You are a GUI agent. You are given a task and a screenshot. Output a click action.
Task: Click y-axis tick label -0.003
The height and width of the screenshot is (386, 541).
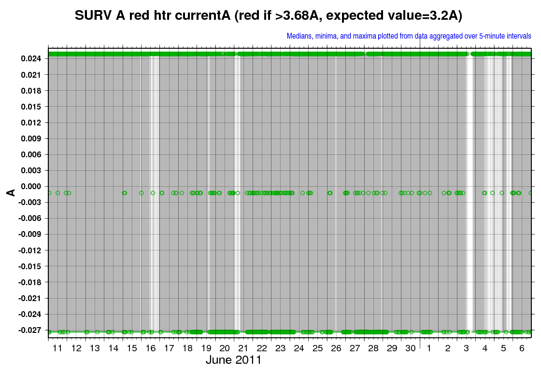point(29,202)
